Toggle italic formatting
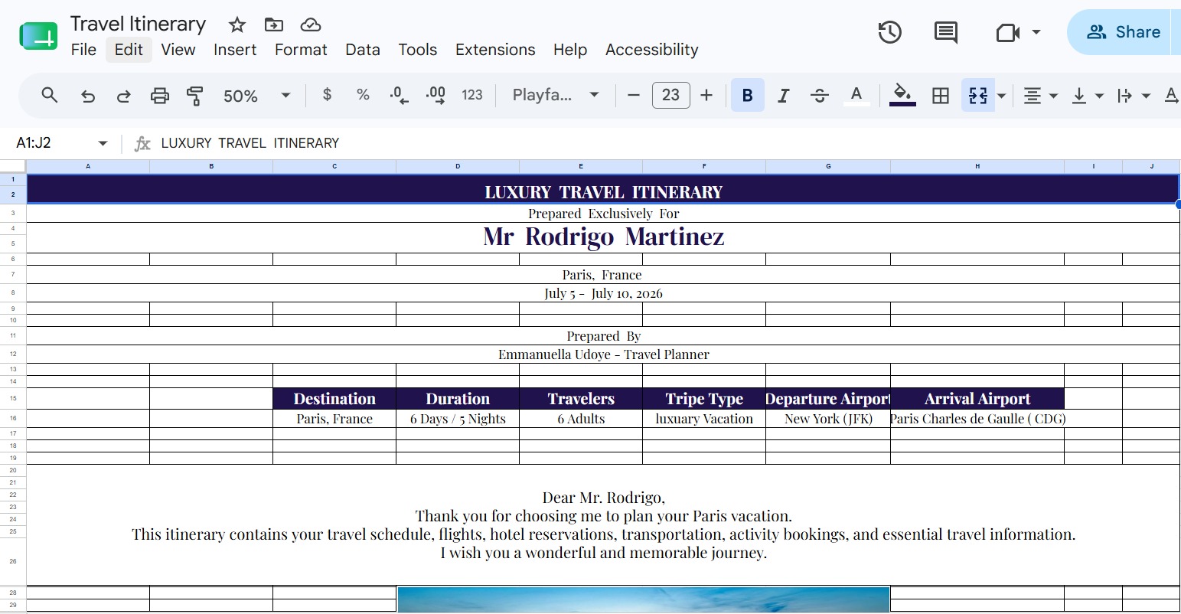Image resolution: width=1181 pixels, height=614 pixels. point(783,95)
